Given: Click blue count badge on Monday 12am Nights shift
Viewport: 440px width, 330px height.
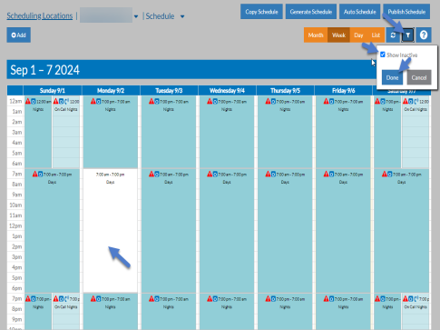Looking at the screenshot, I should [x=99, y=101].
